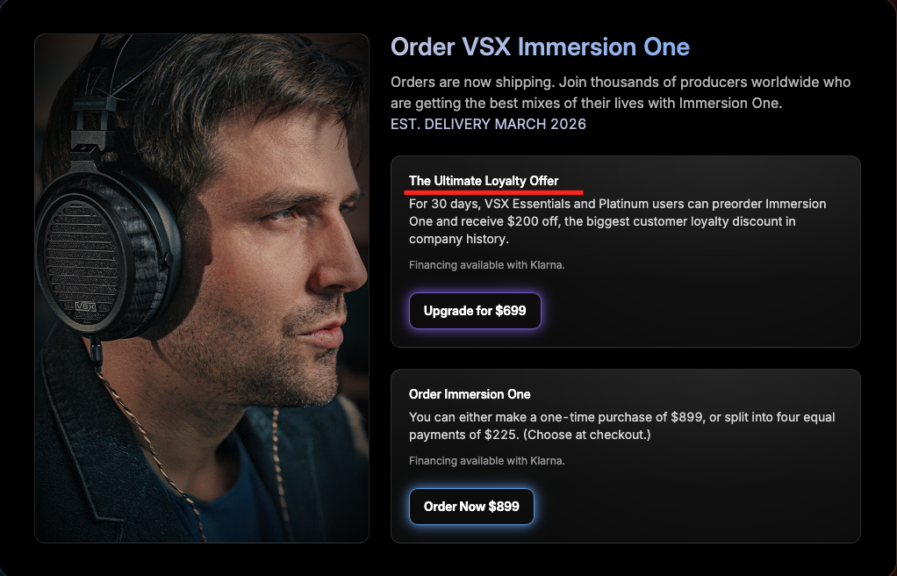Click Klarna financing note under Order Immersion One
The image size is (897, 576).
[487, 460]
